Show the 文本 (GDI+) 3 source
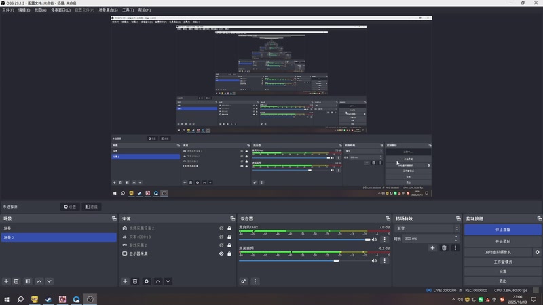This screenshot has height=305, width=543. tap(221, 237)
